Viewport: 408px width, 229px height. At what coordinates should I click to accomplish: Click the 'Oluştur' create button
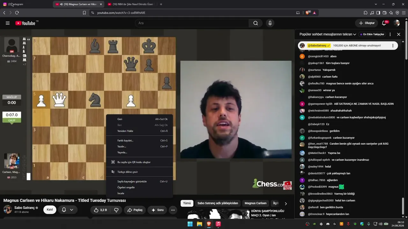(x=367, y=23)
